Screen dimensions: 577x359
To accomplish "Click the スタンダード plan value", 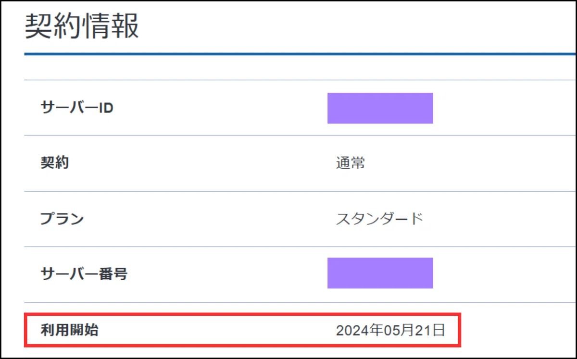I will pyautogui.click(x=380, y=219).
